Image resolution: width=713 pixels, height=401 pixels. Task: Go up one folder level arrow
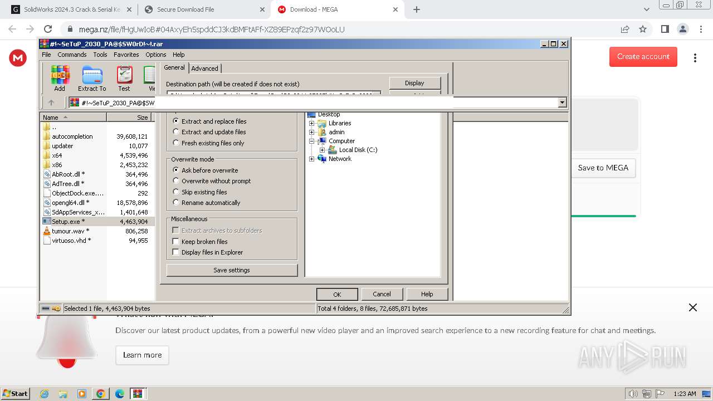pyautogui.click(x=51, y=102)
